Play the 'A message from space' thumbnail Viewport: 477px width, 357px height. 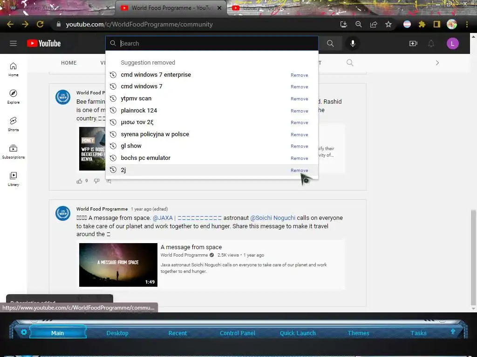click(118, 264)
